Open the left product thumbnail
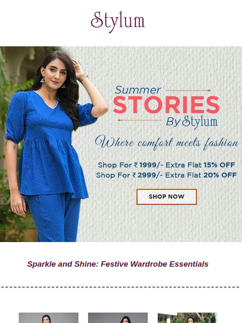The width and height of the screenshot is (242, 323). (x=48, y=318)
